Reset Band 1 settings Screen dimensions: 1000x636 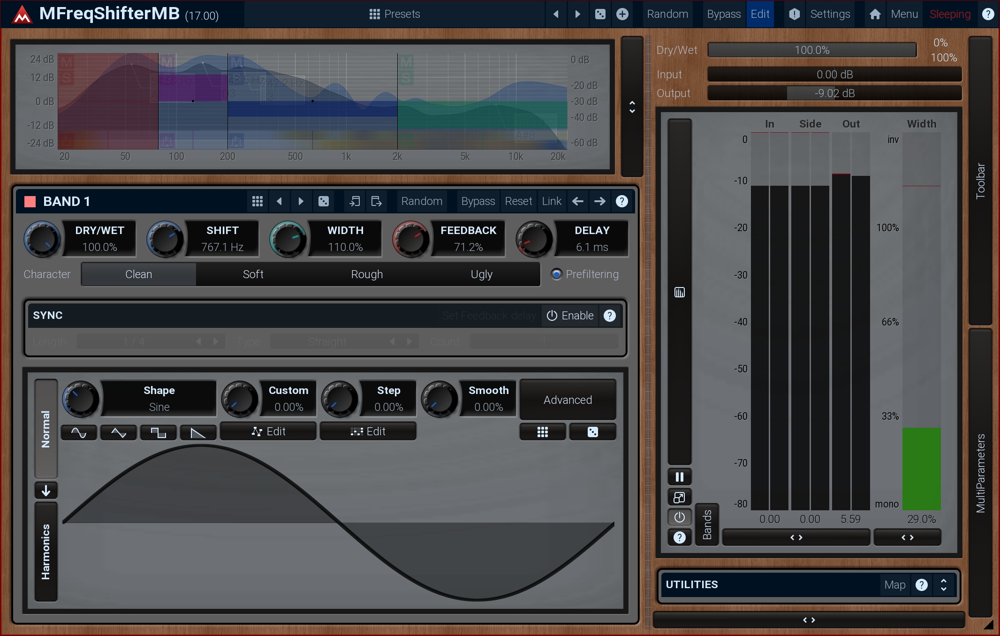(518, 201)
